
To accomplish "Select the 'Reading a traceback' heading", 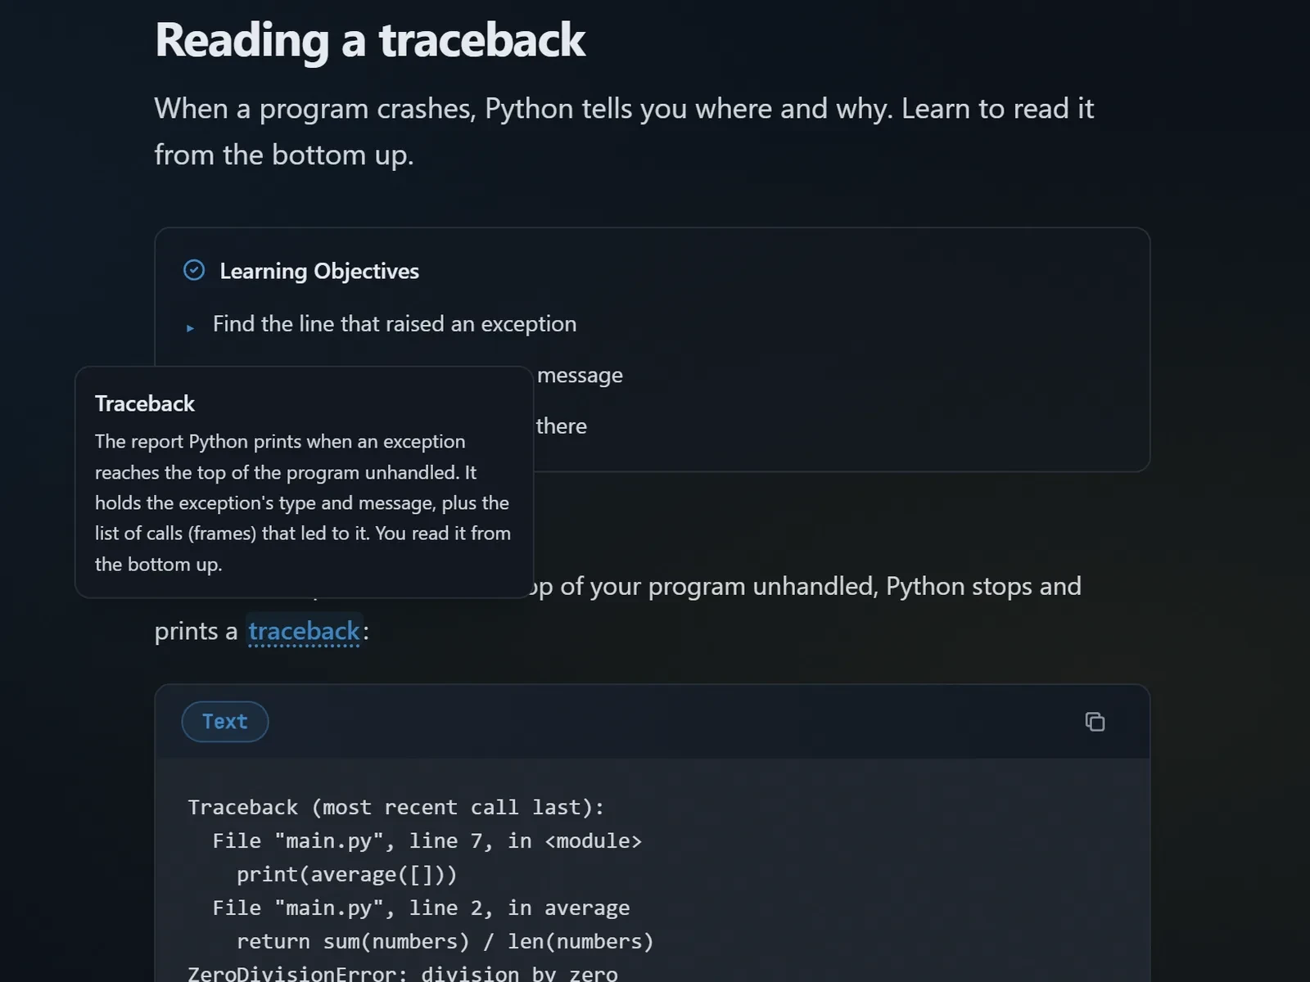I will click(370, 40).
